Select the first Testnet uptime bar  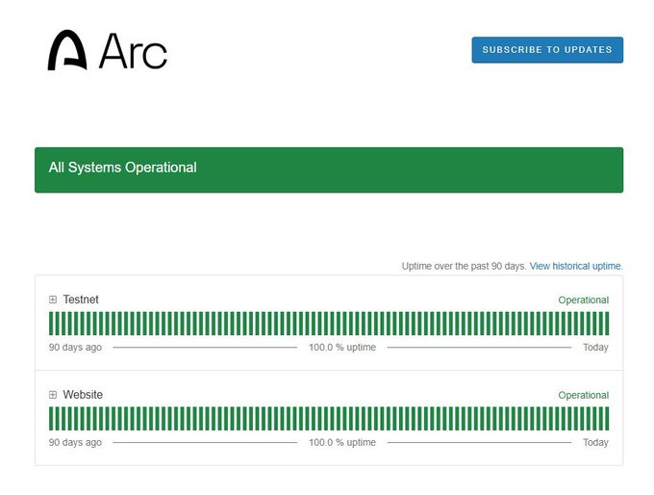point(51,324)
